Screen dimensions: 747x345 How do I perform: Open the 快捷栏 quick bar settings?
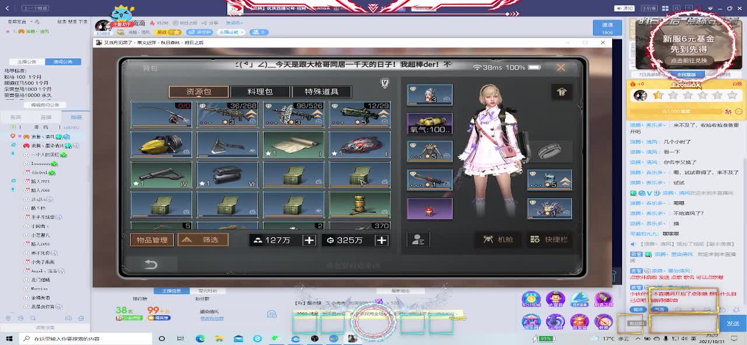coord(549,240)
